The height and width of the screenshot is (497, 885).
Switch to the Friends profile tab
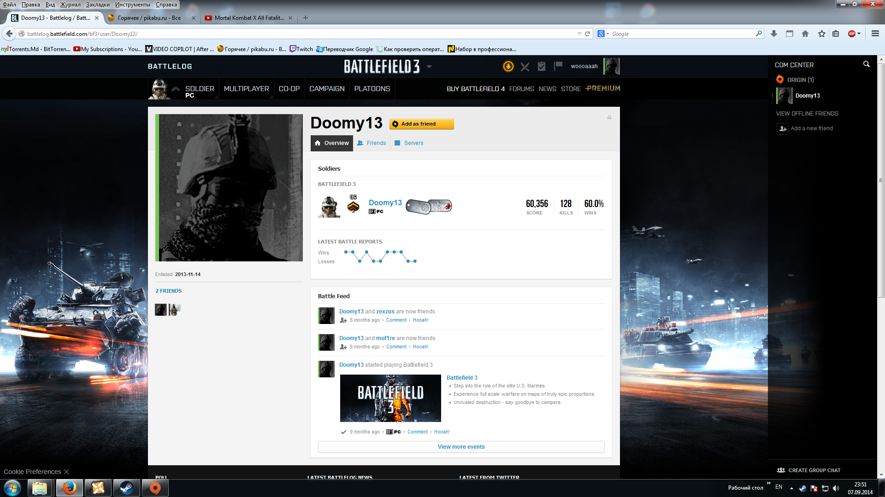coord(372,143)
